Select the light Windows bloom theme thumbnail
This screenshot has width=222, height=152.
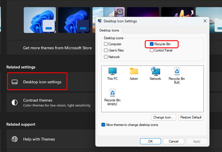(x=40, y=20)
